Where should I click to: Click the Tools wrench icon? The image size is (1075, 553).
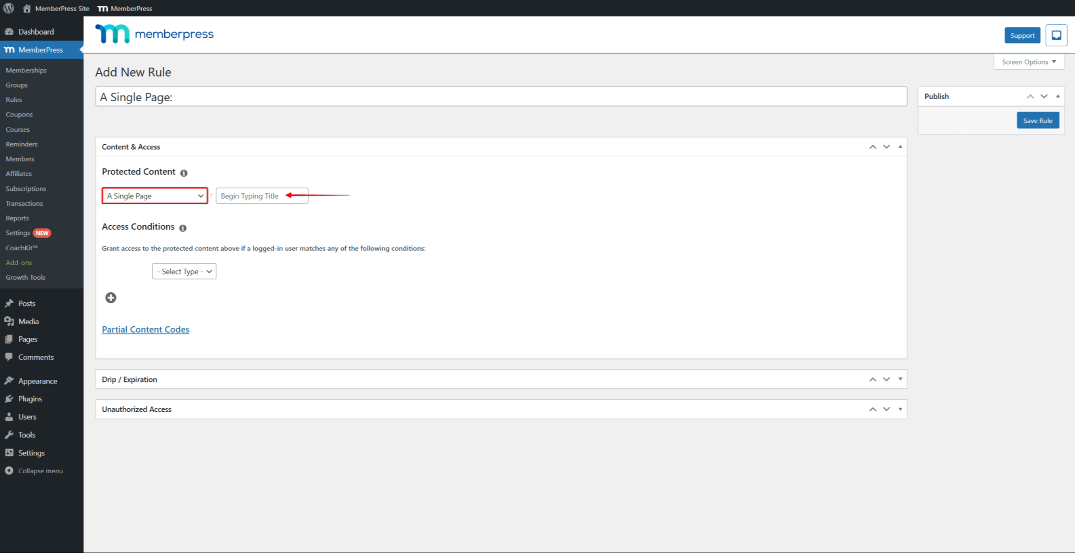click(9, 434)
